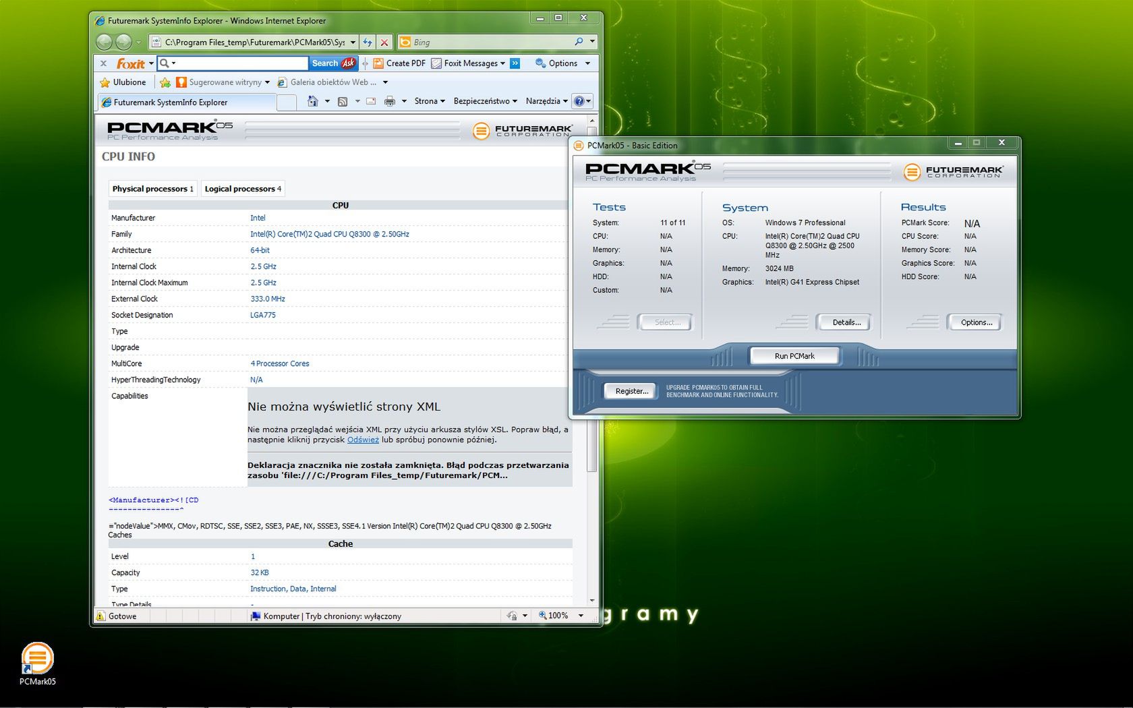Click Futuremark logo in PCMark05 window
The height and width of the screenshot is (708, 1133).
click(953, 172)
